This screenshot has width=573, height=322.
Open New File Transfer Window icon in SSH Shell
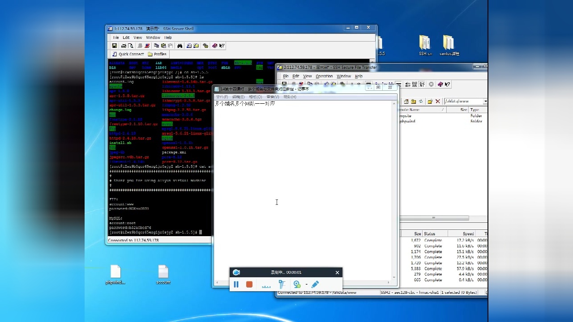[196, 46]
